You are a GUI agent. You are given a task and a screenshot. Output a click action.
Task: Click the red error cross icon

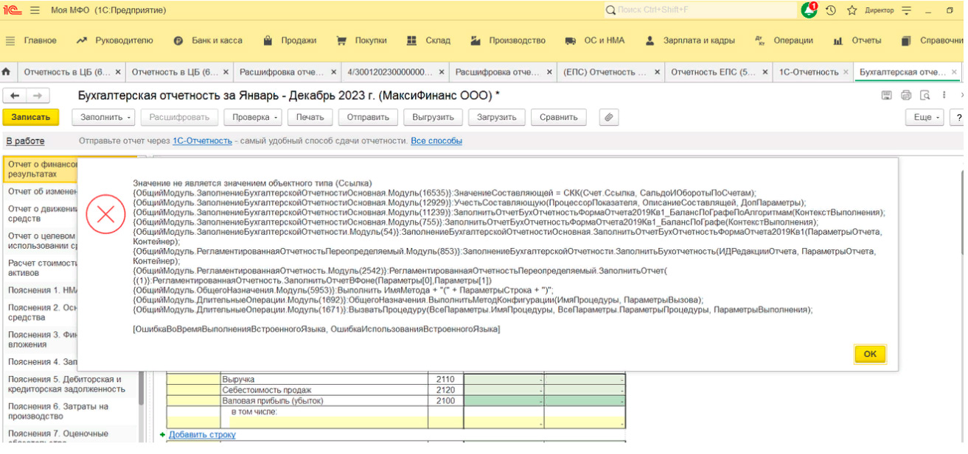[x=106, y=214]
